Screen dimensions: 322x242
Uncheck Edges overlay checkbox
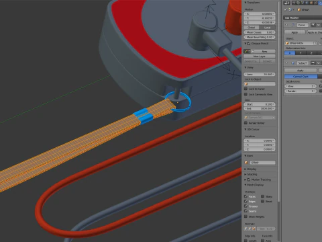246,201
